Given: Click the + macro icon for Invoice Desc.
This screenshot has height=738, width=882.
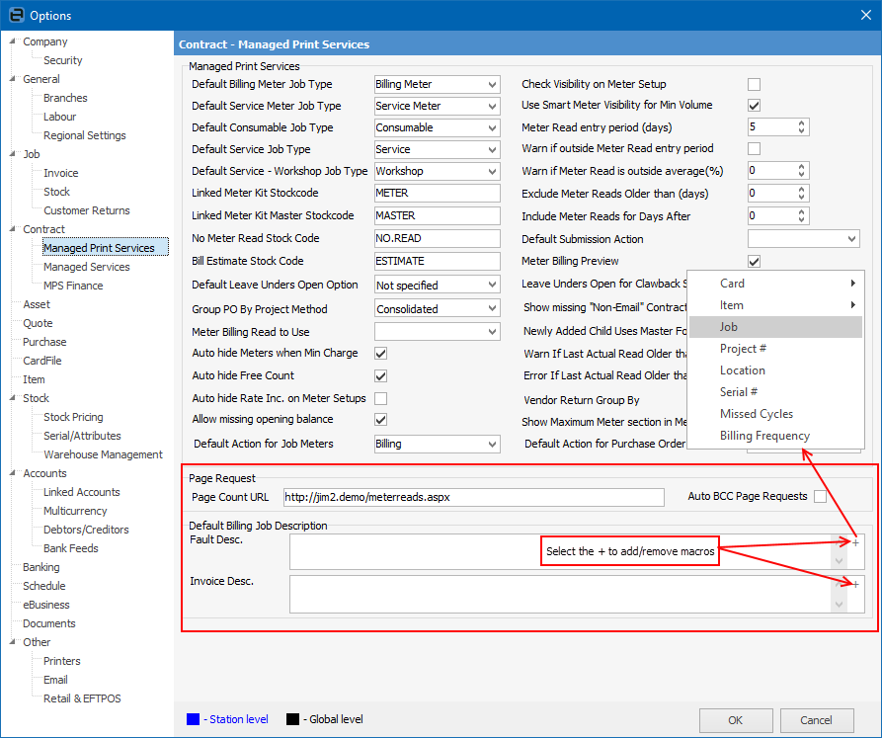Looking at the screenshot, I should click(x=855, y=584).
